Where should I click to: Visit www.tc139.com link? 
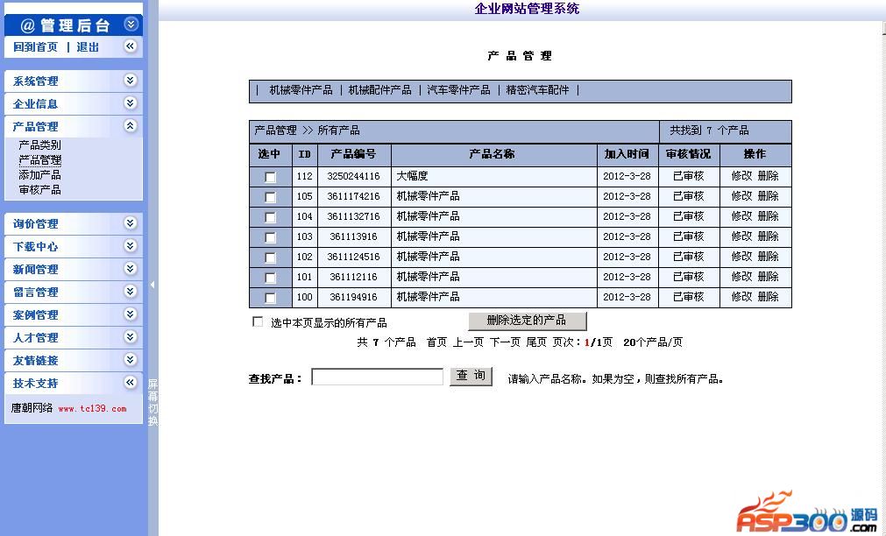92,408
